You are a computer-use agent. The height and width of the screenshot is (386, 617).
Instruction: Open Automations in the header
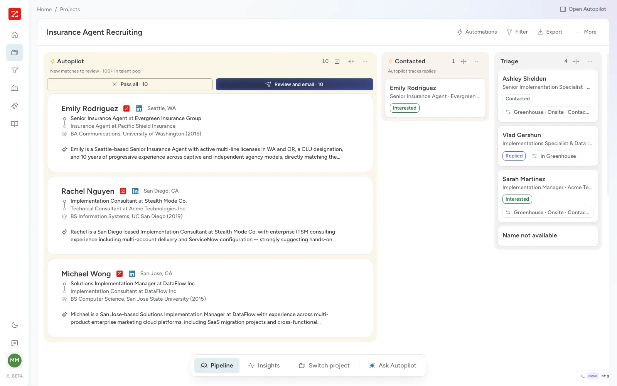(x=477, y=32)
